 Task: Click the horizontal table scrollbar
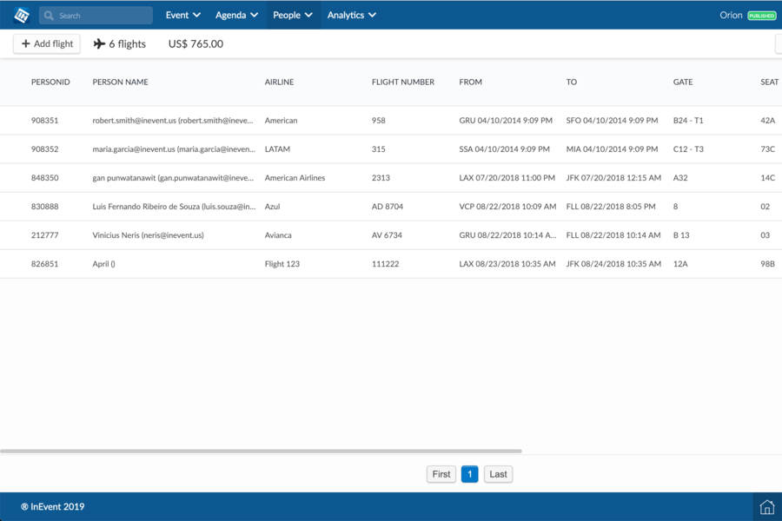(x=261, y=452)
